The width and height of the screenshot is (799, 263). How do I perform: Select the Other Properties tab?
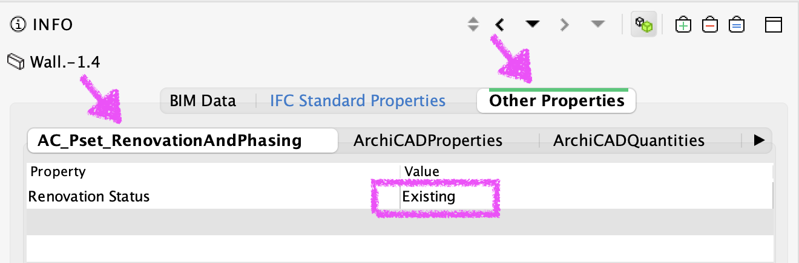click(x=556, y=101)
